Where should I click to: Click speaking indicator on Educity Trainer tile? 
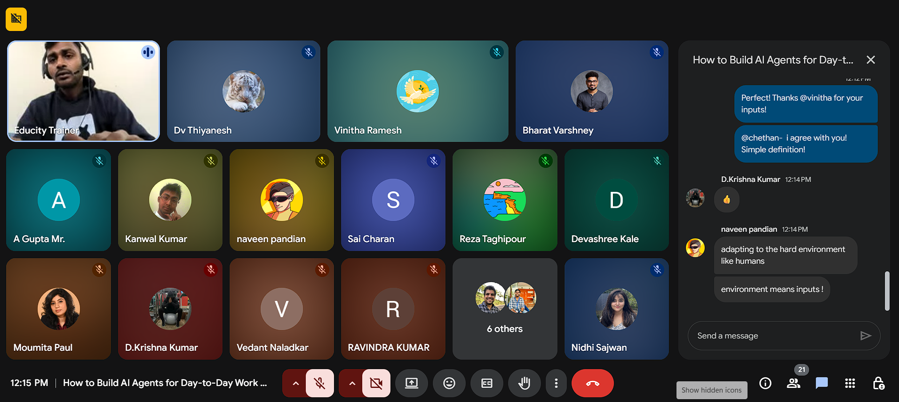point(148,52)
